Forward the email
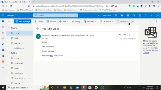This screenshot has width=161, height=90. click(x=129, y=35)
